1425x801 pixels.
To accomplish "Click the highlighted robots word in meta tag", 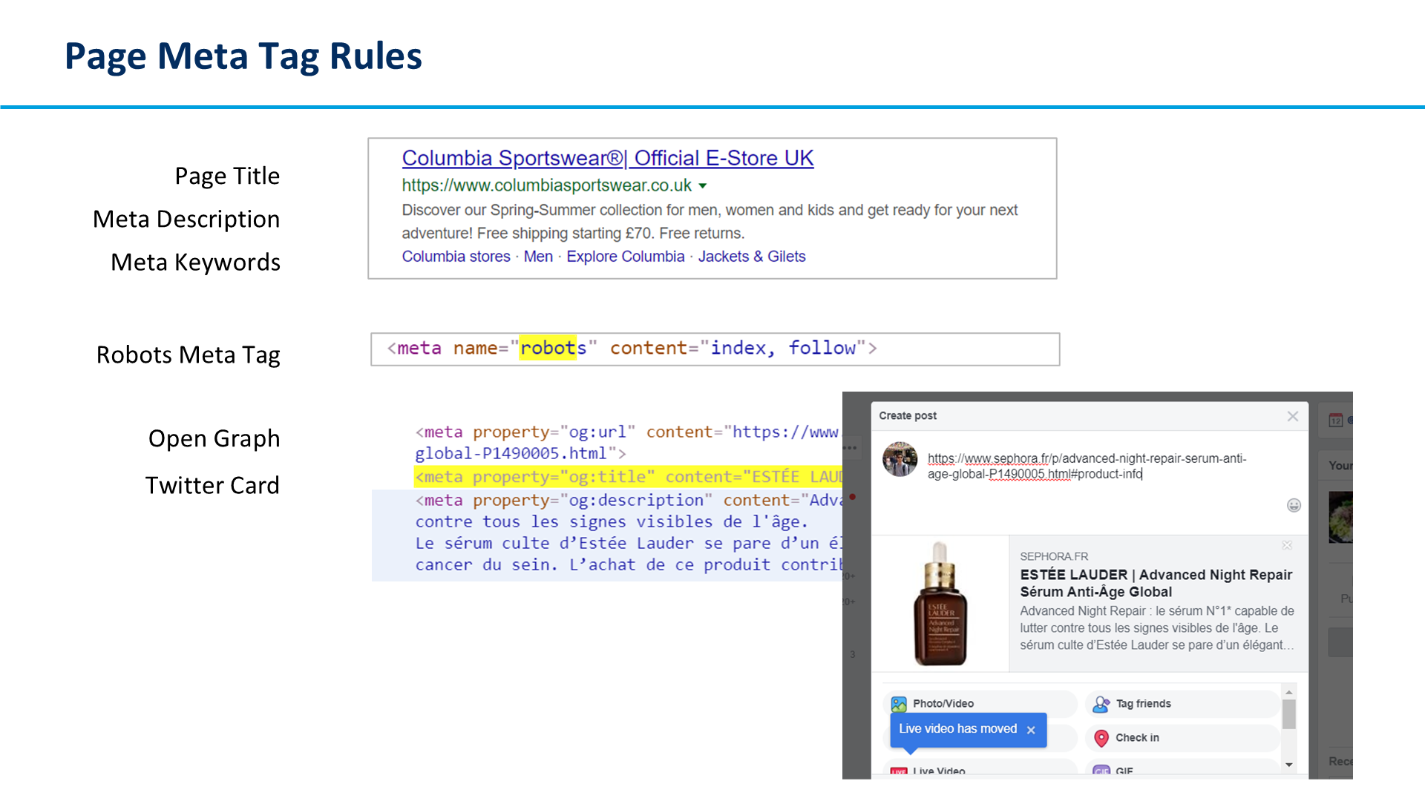I will point(548,348).
